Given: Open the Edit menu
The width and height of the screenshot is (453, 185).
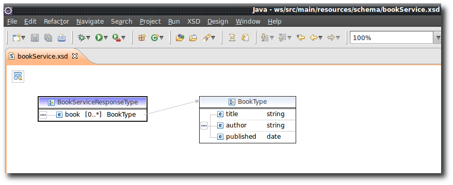Looking at the screenshot, I should tap(30, 21).
